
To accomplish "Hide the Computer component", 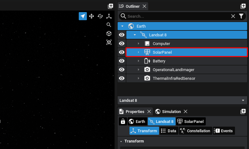I will tap(122, 43).
